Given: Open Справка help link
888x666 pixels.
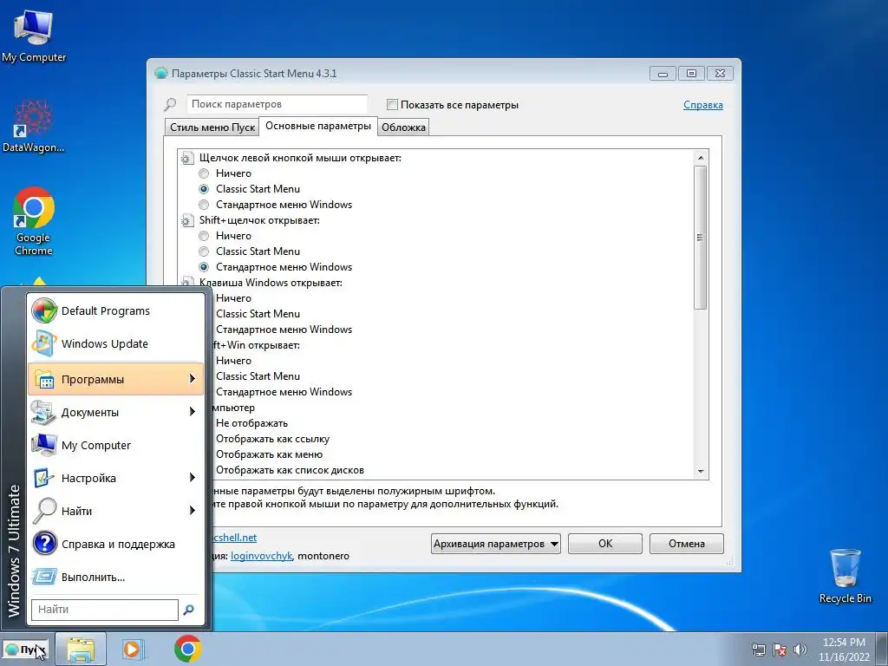Looking at the screenshot, I should pos(702,105).
